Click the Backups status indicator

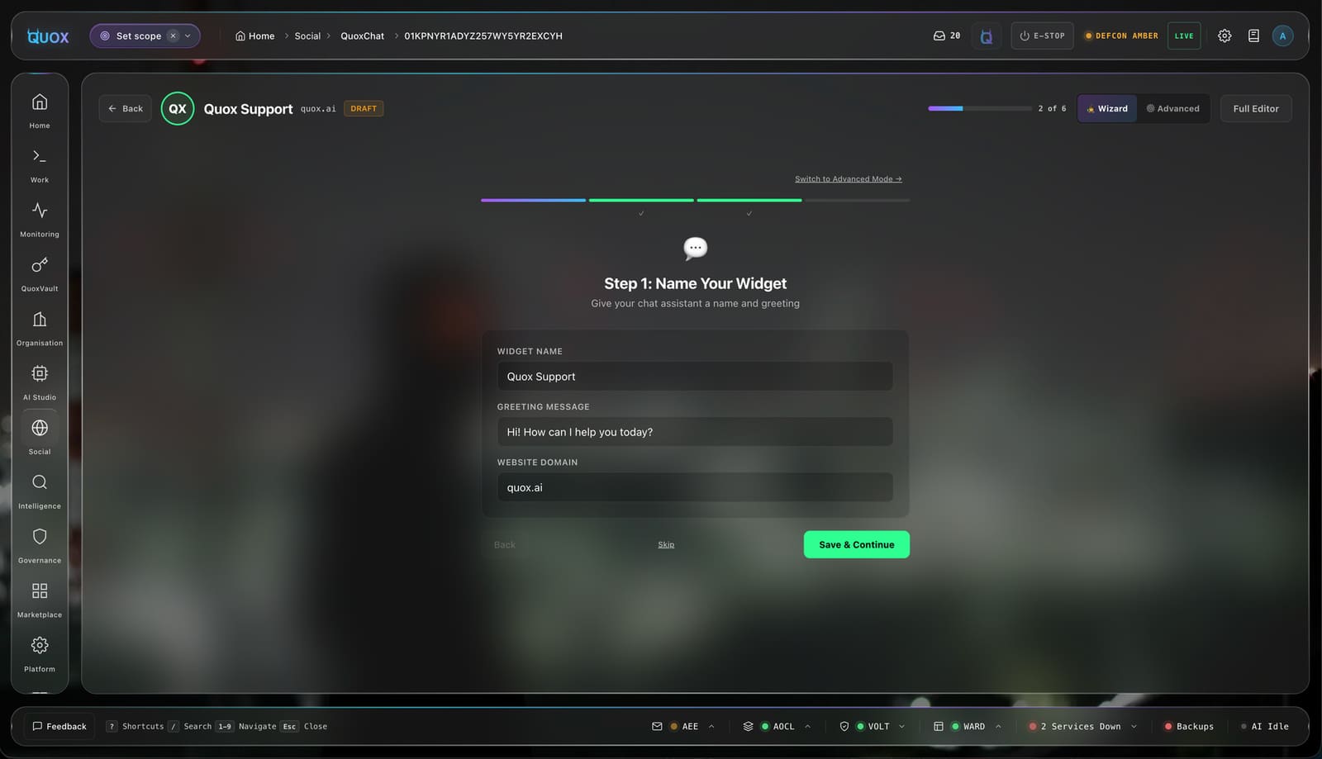1189,727
